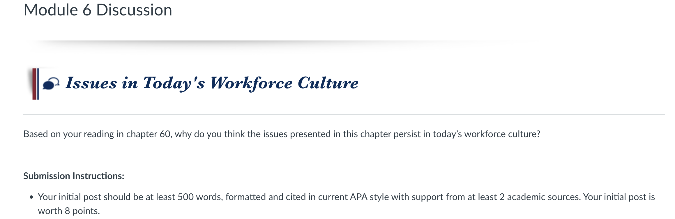
Task: Click the word "Discussion" in the page title
Action: tap(134, 10)
